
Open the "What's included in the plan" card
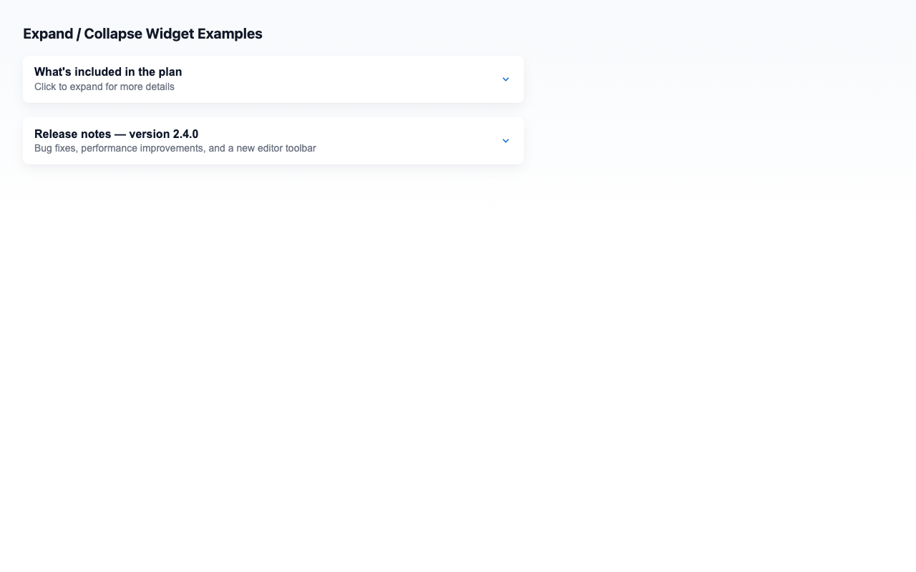[272, 79]
